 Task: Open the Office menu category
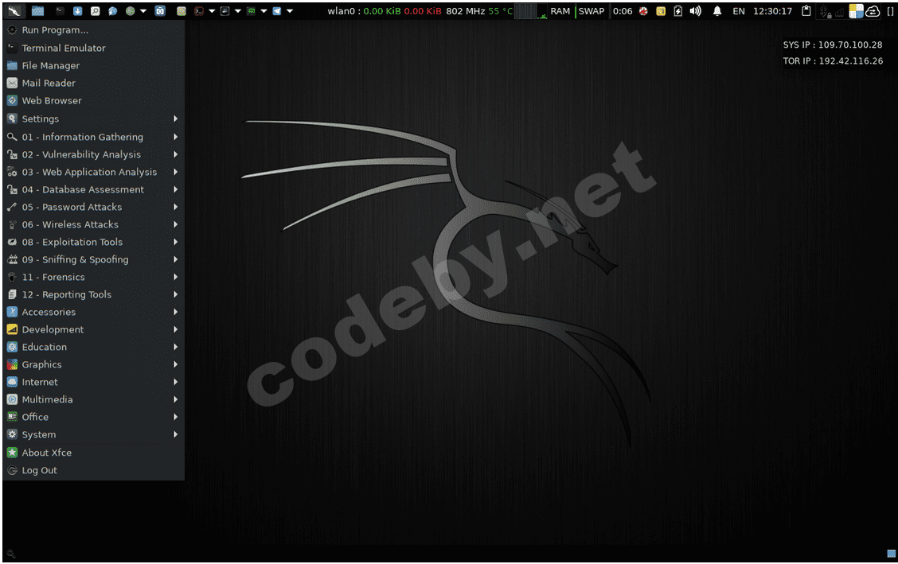[93, 417]
